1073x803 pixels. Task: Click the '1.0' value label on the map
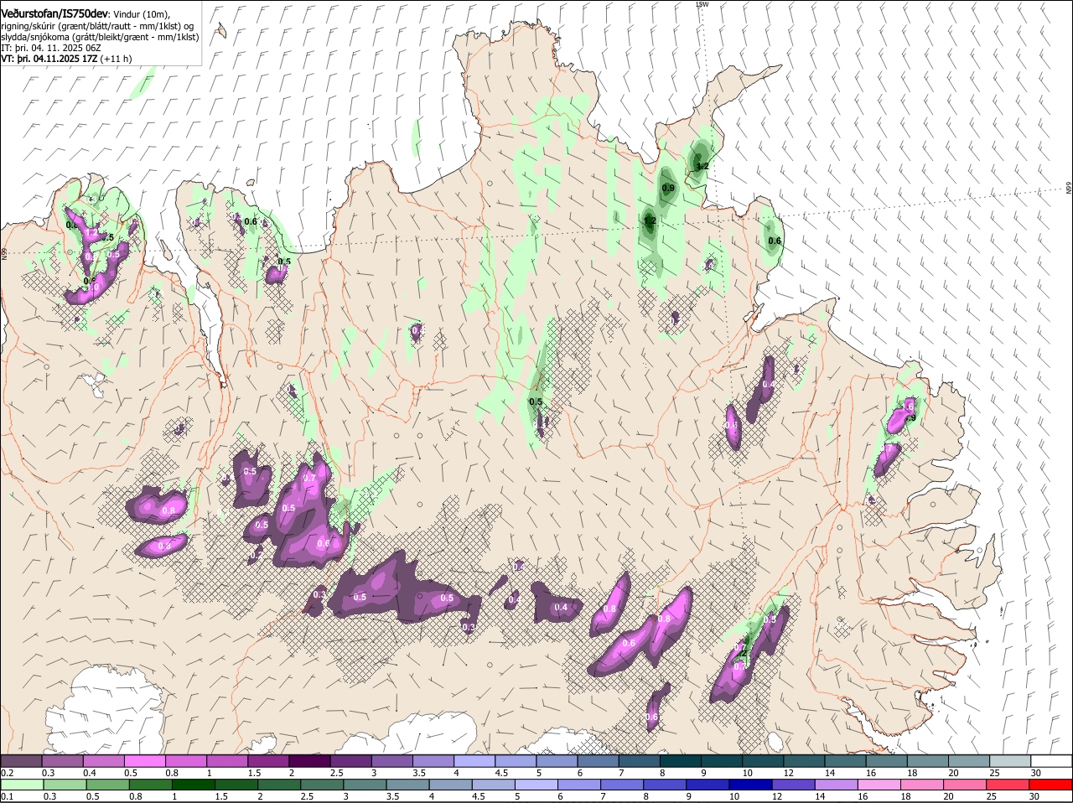click(x=93, y=287)
